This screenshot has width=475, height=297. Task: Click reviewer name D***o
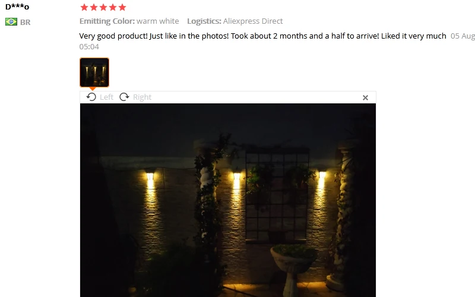17,7
